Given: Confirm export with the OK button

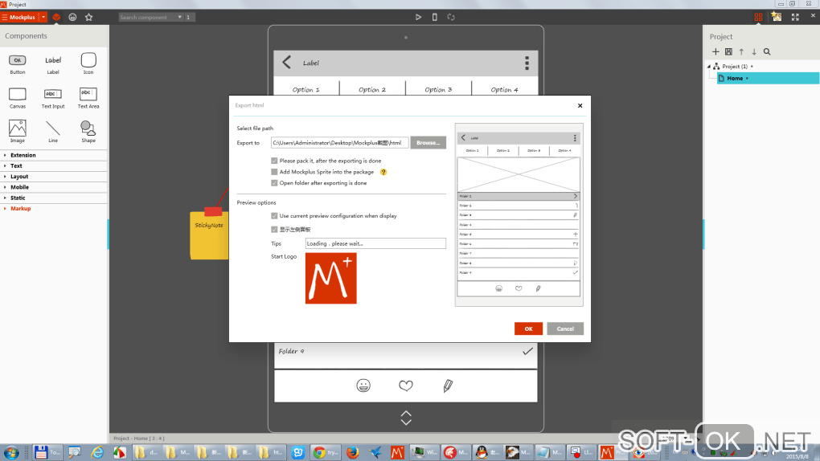Looking at the screenshot, I should point(528,328).
